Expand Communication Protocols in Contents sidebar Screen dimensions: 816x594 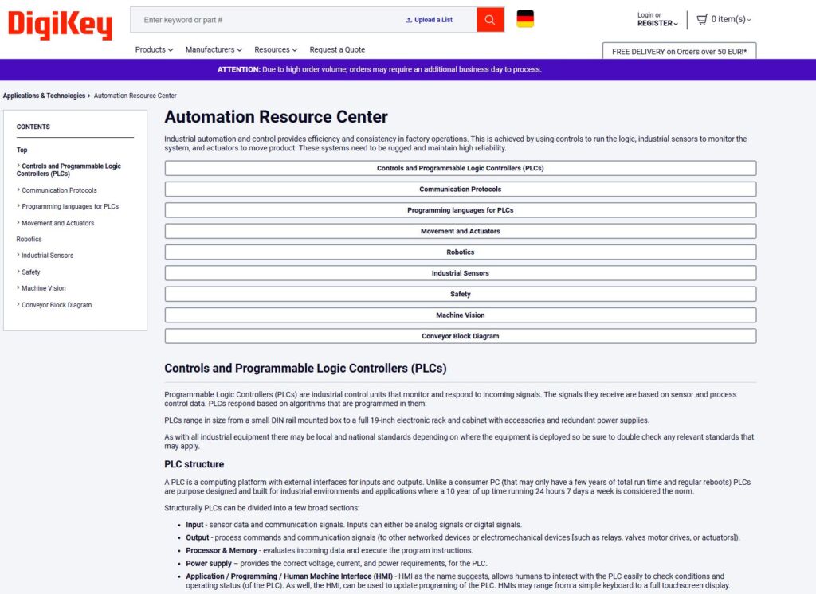[57, 190]
